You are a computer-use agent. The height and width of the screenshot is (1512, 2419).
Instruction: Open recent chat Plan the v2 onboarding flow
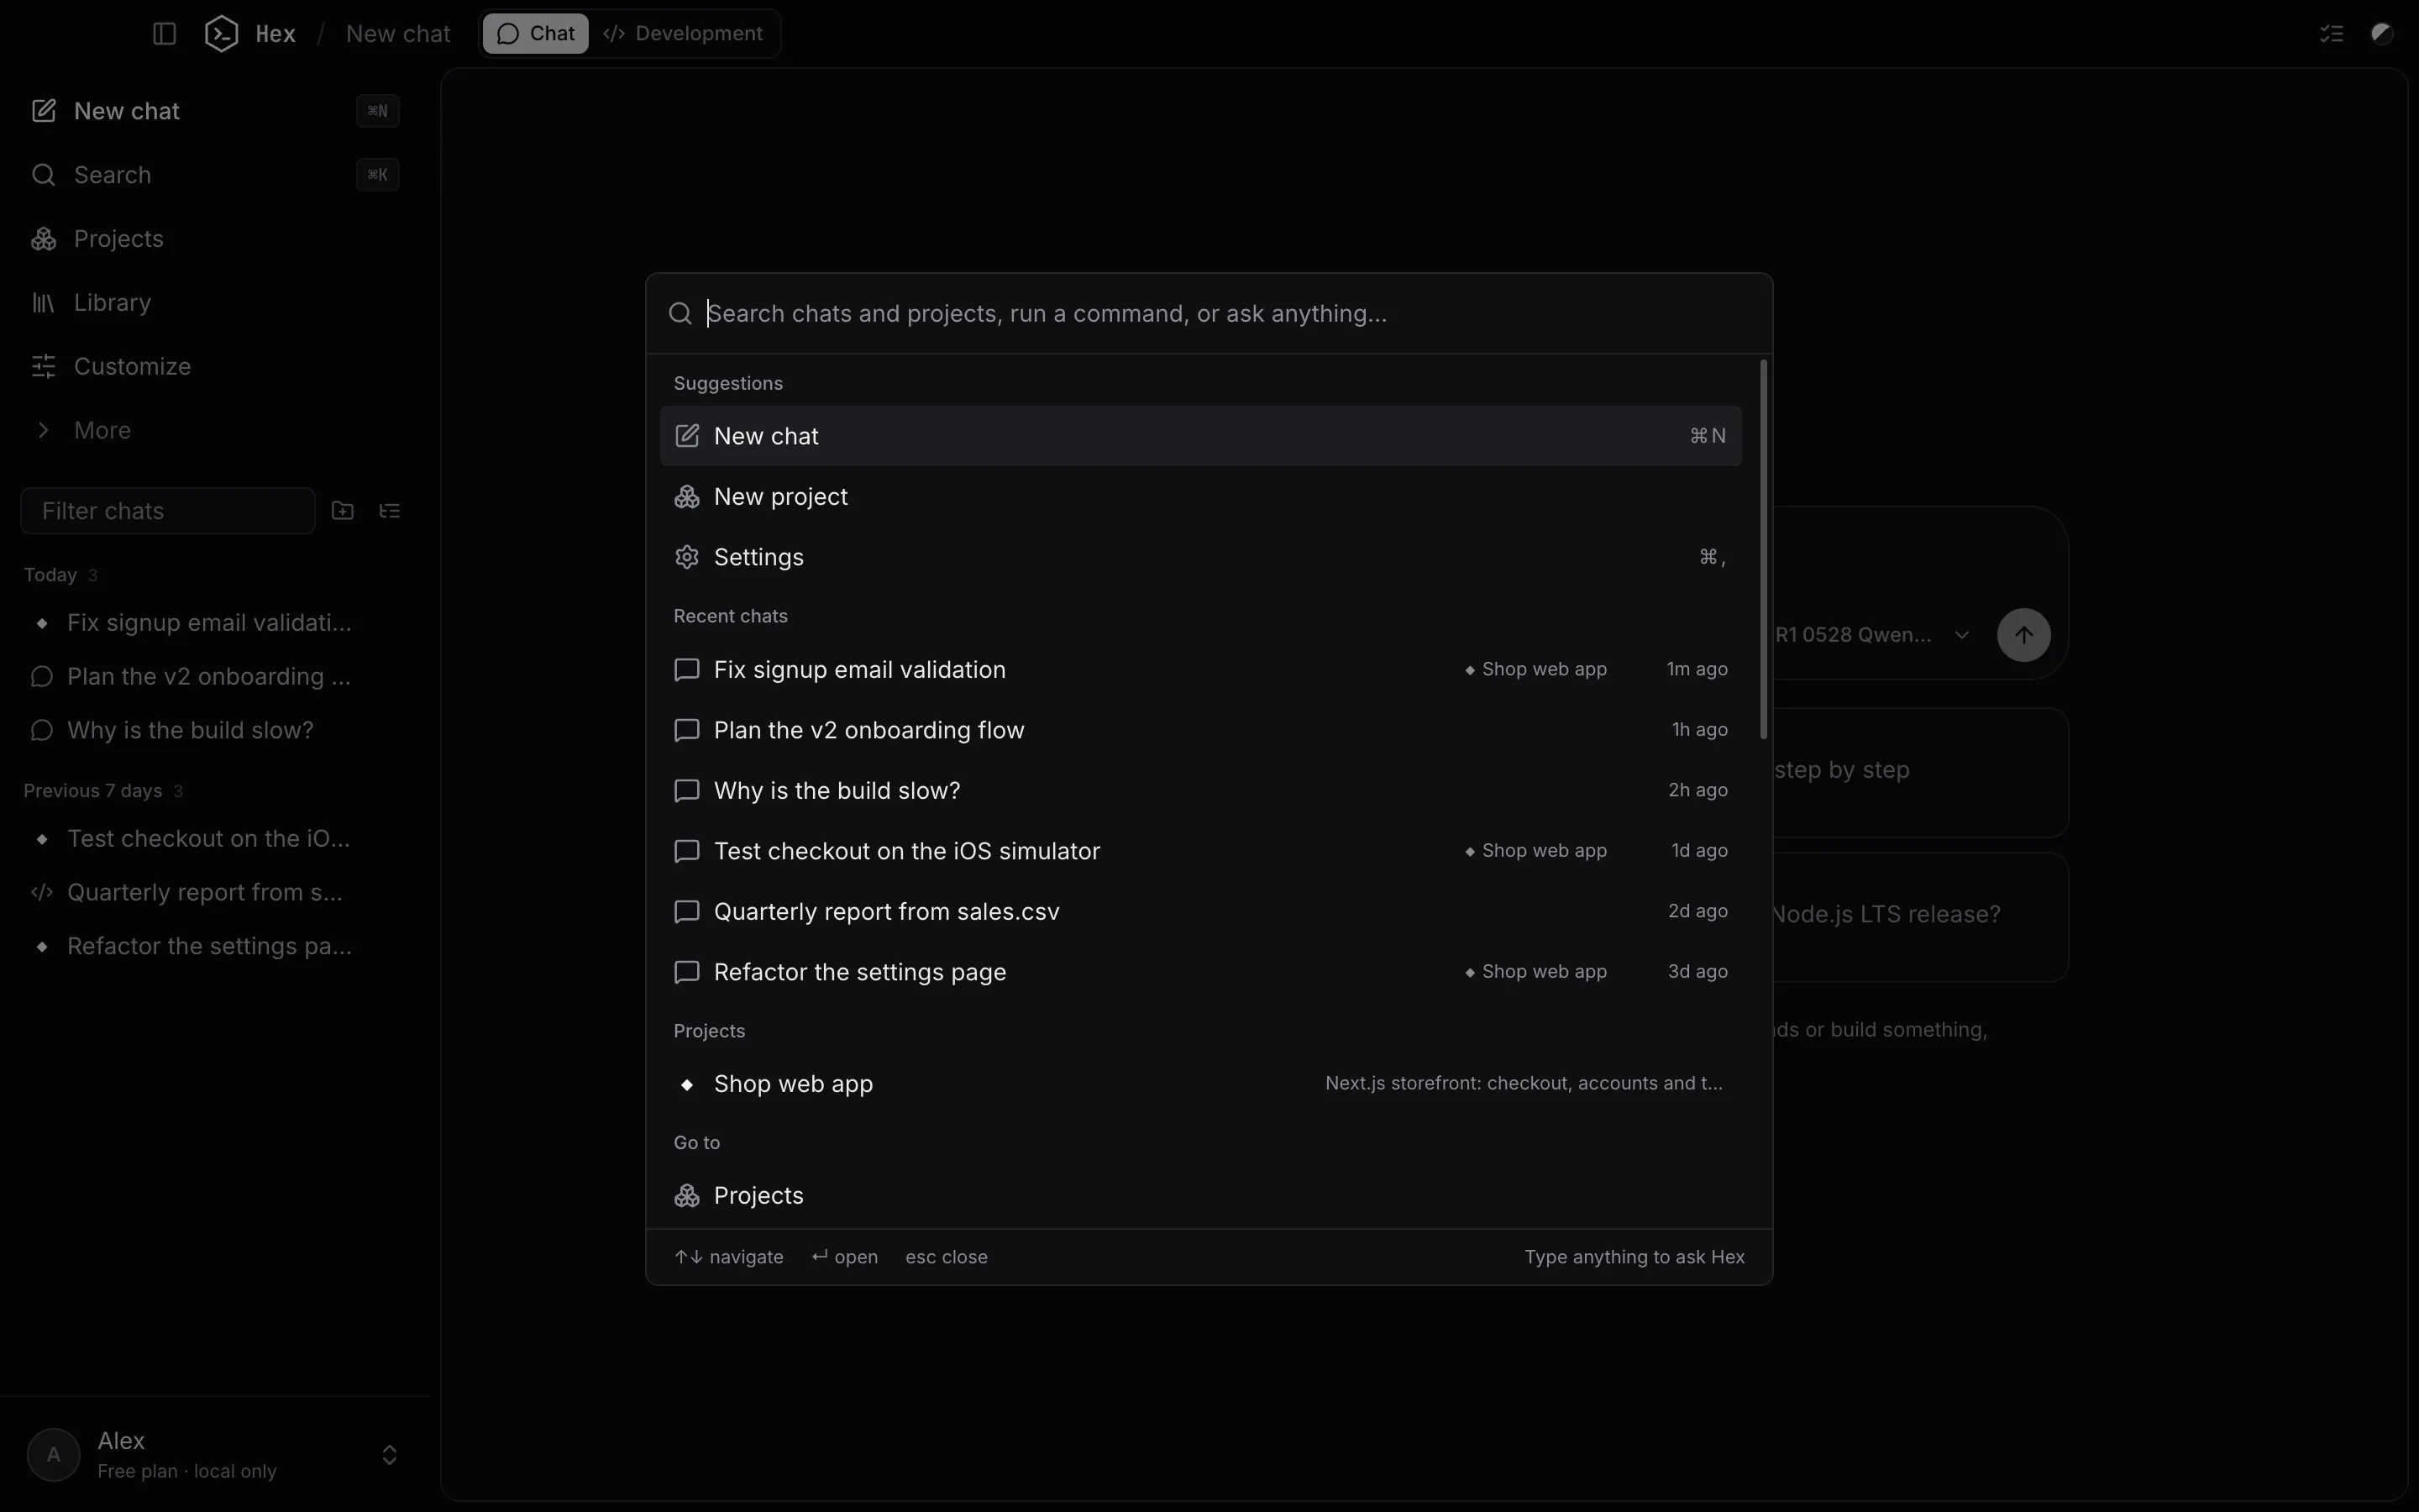(1200, 730)
